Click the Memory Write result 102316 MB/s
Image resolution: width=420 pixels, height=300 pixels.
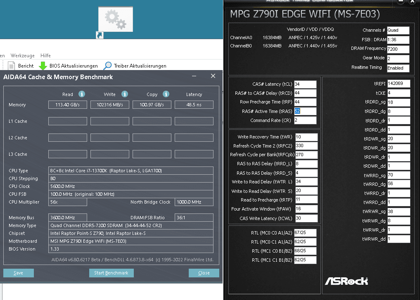[110, 105]
